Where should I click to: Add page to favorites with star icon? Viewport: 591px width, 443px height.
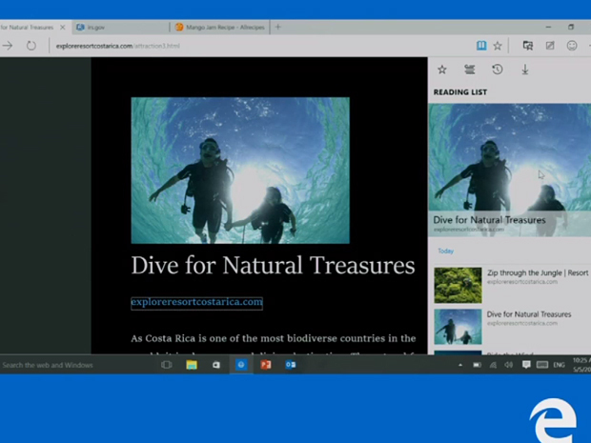498,46
